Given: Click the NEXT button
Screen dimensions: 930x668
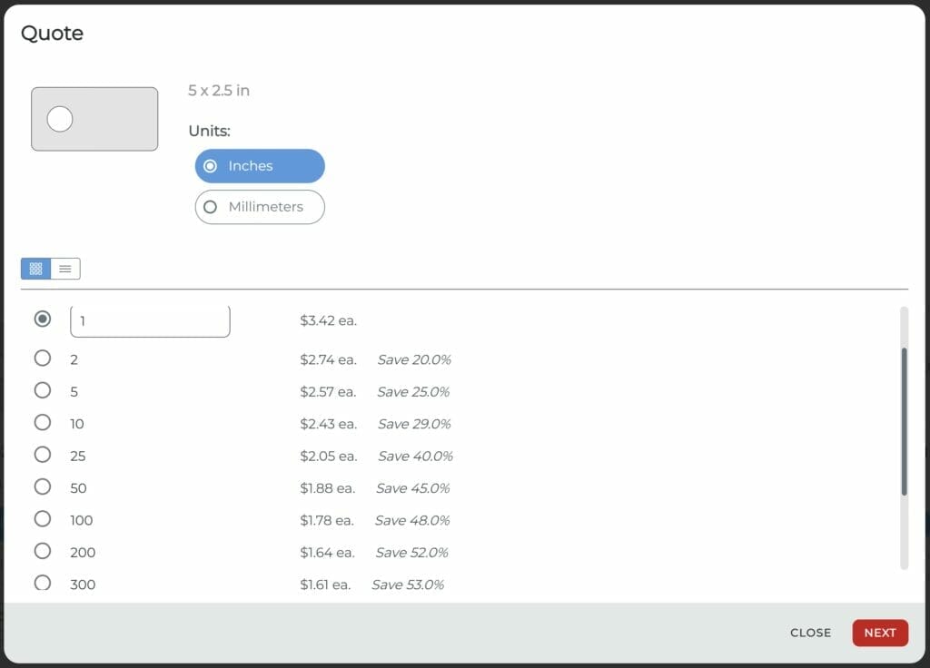Looking at the screenshot, I should (x=879, y=633).
